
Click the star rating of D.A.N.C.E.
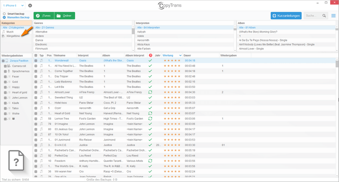172,145
